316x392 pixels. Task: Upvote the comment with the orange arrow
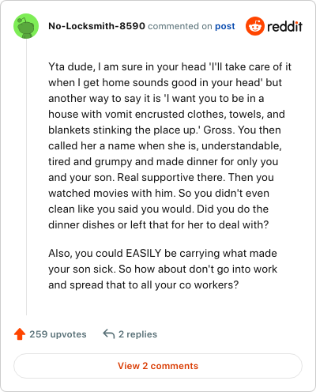pyautogui.click(x=20, y=334)
